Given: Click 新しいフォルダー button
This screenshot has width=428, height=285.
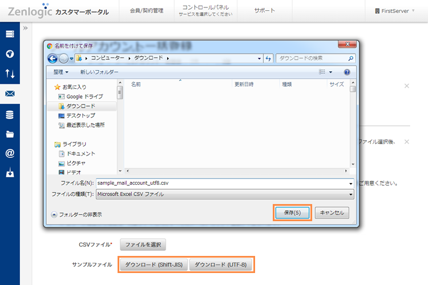Looking at the screenshot, I should click(99, 72).
